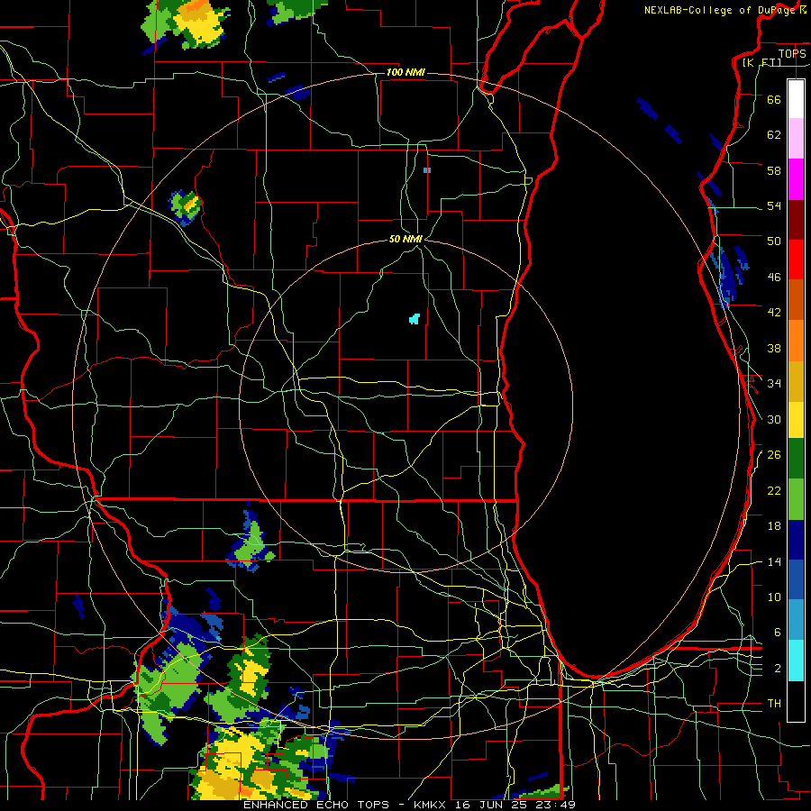This screenshot has height=811, width=811.
Task: Click the small cyan echo inside 50 NMI ring
Action: 415,319
